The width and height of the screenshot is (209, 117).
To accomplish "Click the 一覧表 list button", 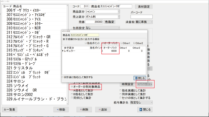I will pyautogui.click(x=10, y=110).
